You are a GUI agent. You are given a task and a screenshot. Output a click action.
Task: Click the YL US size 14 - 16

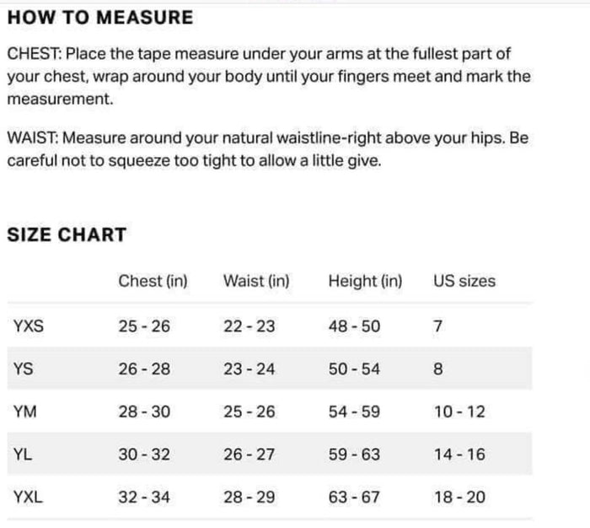459,454
